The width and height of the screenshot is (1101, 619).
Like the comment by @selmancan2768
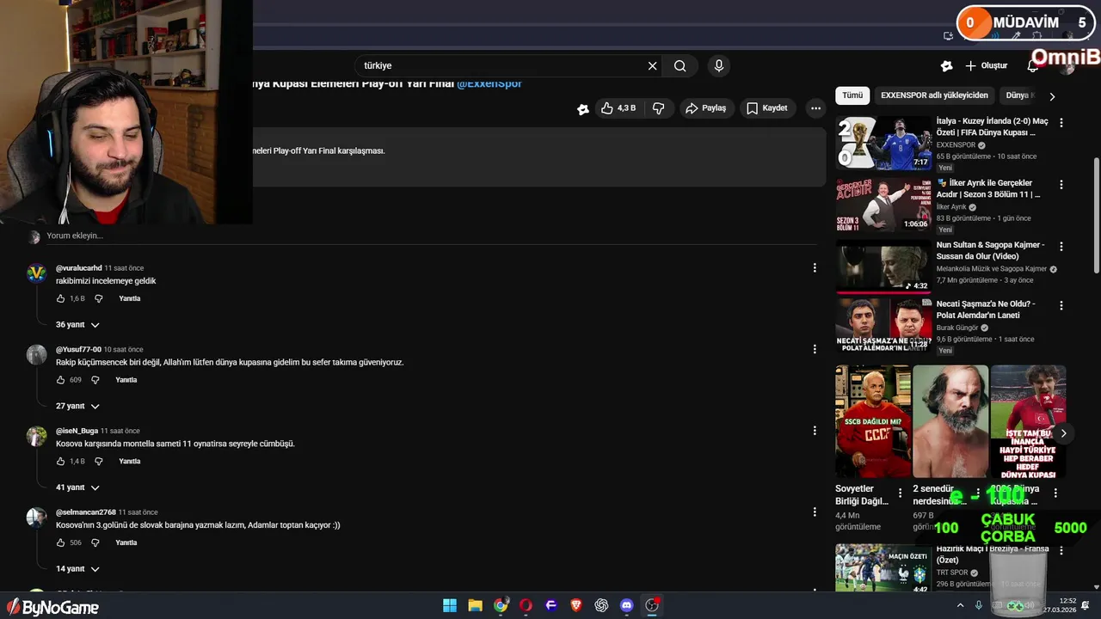(60, 543)
